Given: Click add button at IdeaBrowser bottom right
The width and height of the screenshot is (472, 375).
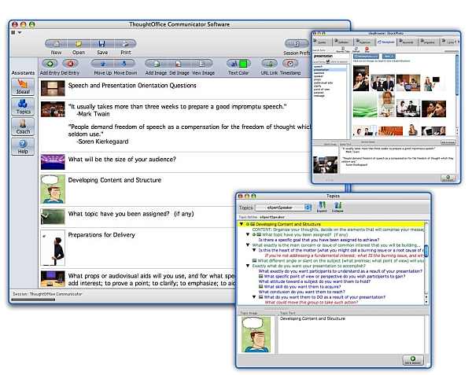Looking at the screenshot, I should pyautogui.click(x=448, y=178).
